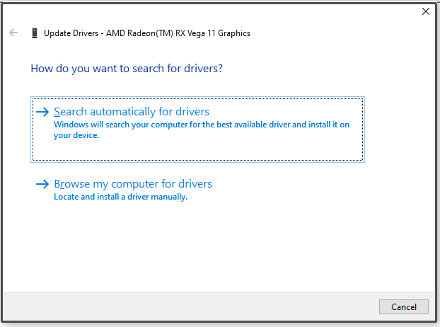
Task: Select Browse my computer for drivers
Action: 133,184
